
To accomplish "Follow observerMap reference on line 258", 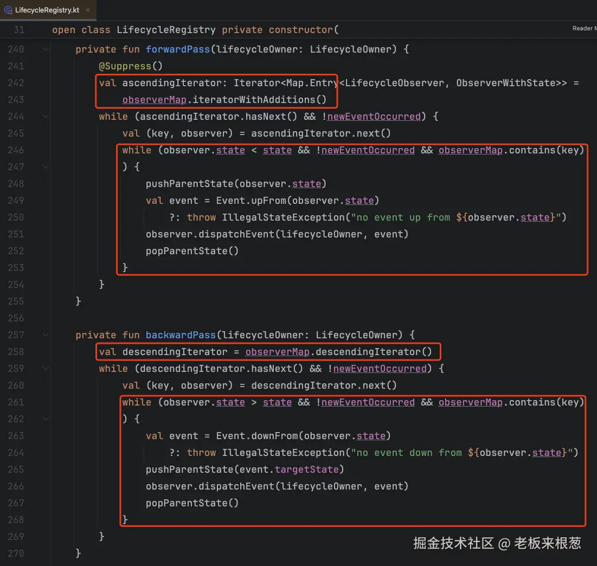I will click(277, 352).
